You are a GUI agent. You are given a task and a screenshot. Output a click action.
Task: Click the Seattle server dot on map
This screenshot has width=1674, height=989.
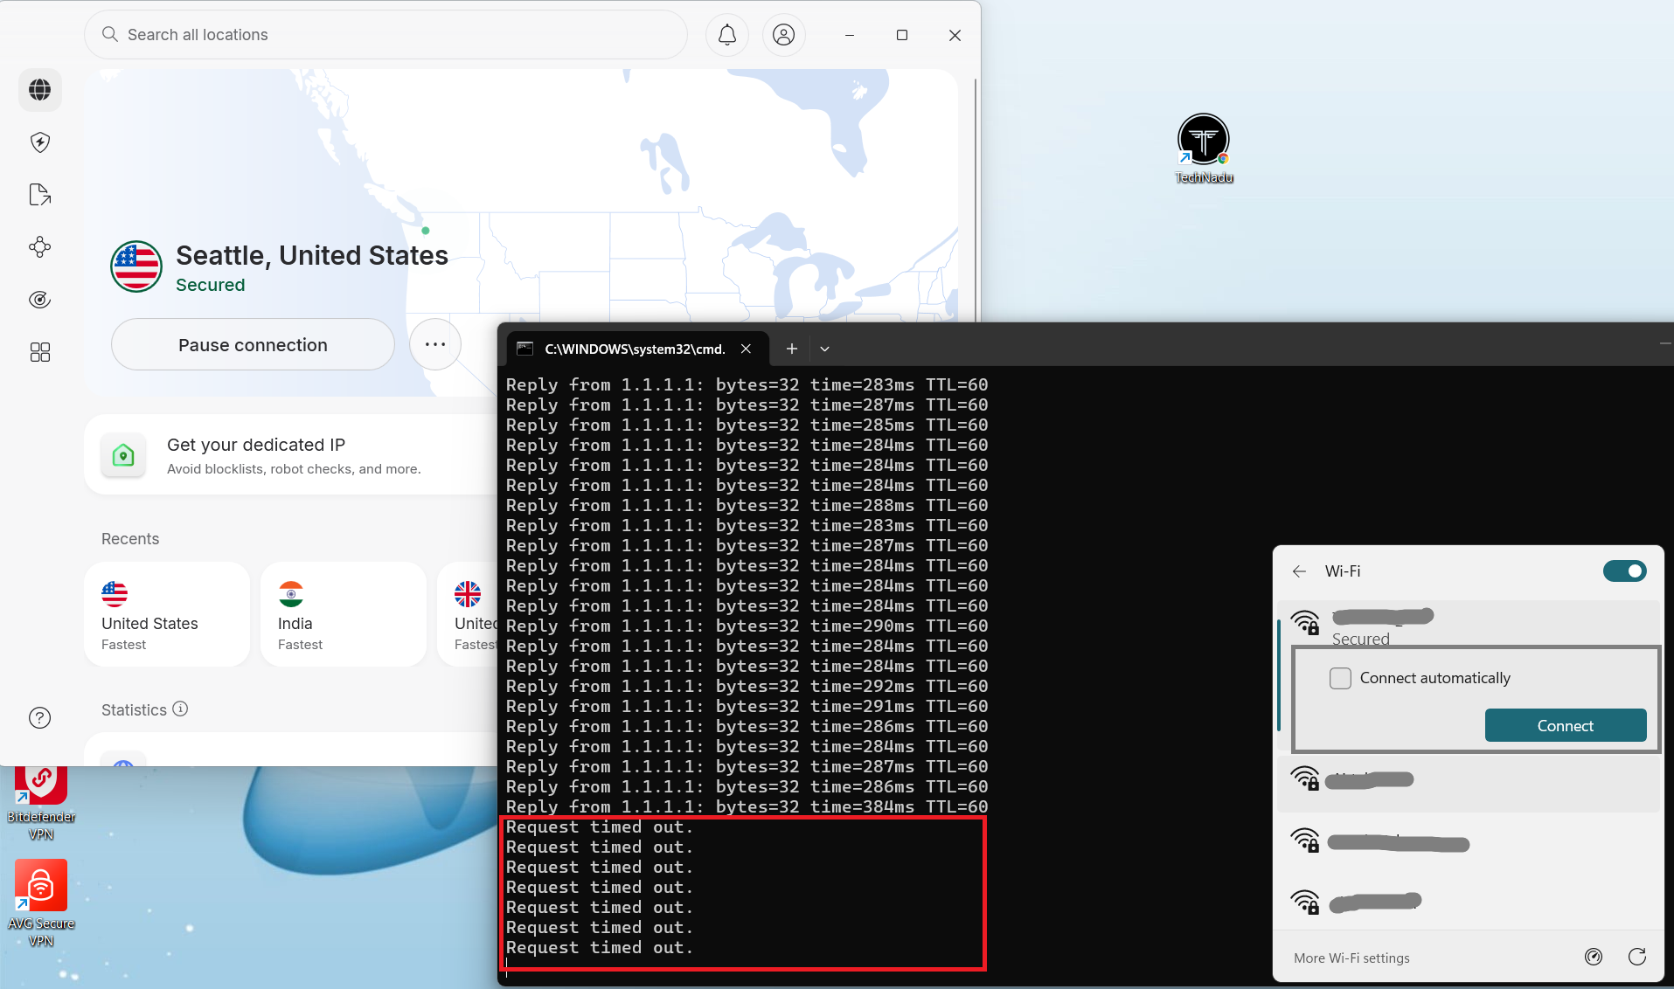(x=426, y=231)
